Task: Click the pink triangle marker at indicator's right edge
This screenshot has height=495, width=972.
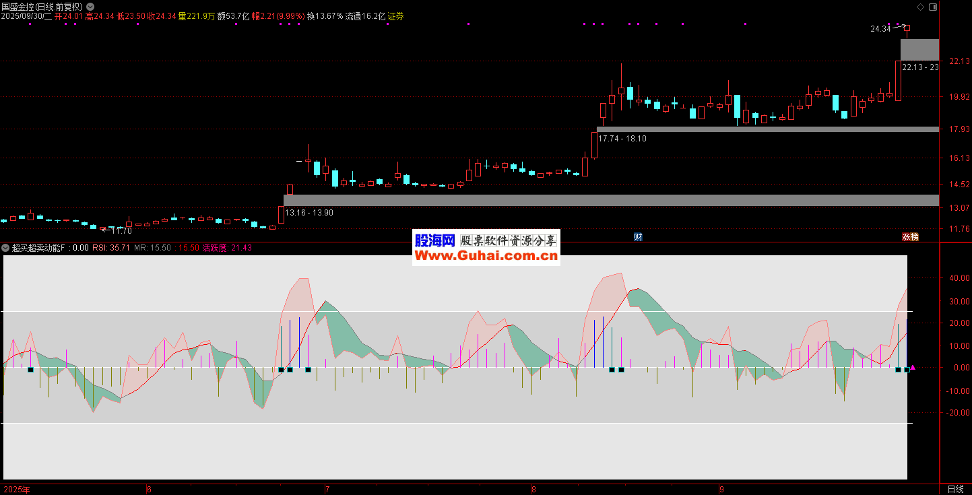Action: [913, 368]
